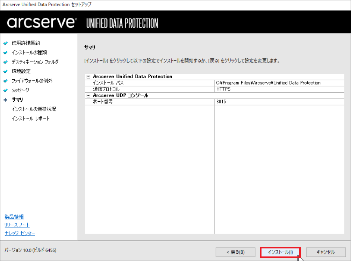Screen dimensions: 351x261
Task: Click the checkmark icon beside インストールの種類
Action: click(x=5, y=53)
